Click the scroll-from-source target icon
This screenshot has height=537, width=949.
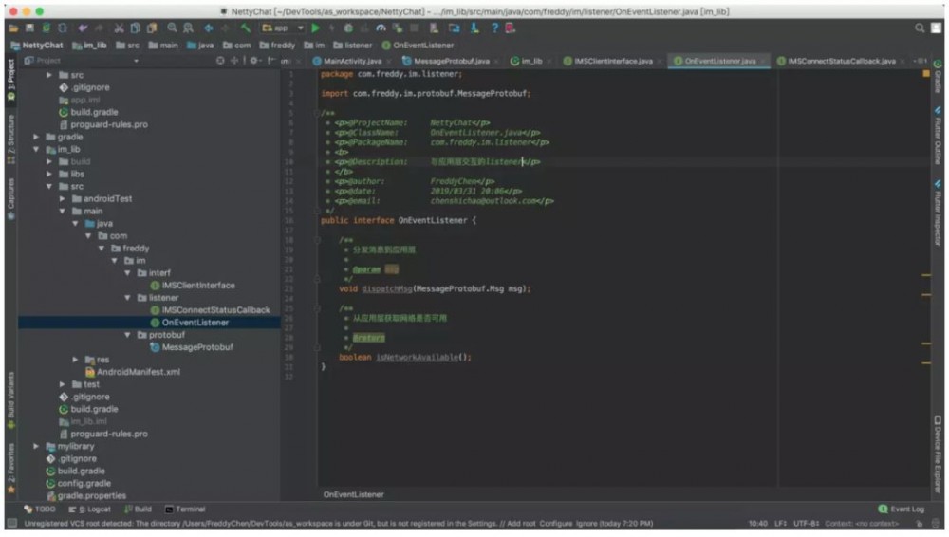(x=221, y=61)
